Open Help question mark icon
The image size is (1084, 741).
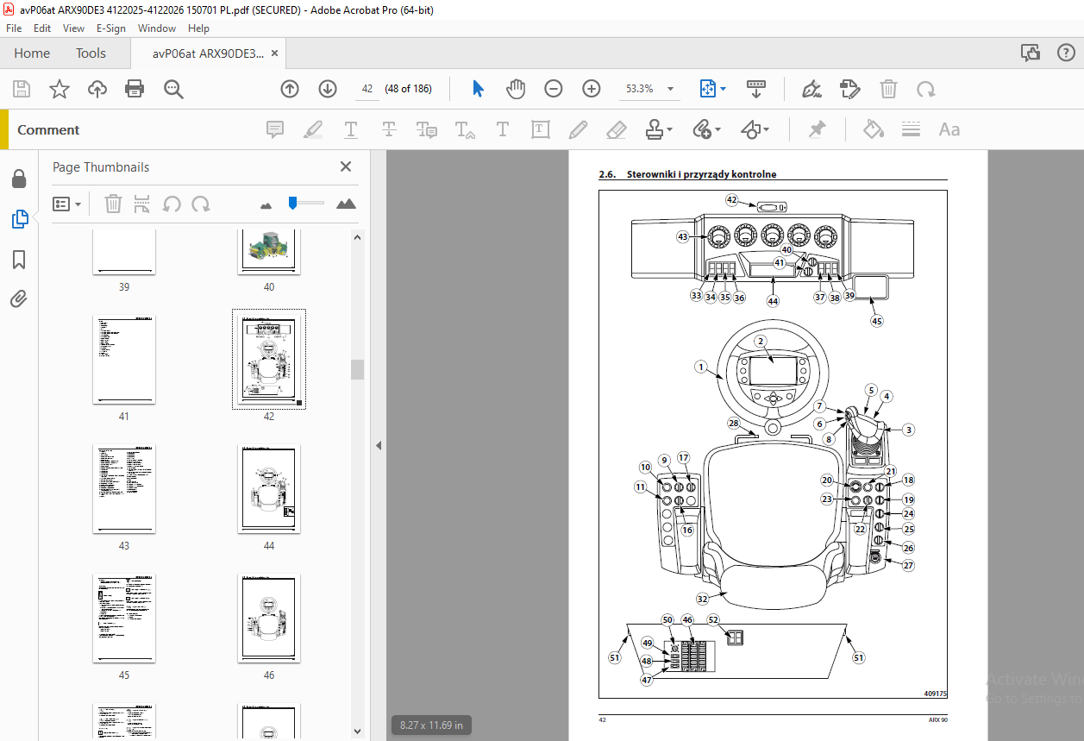point(1066,53)
